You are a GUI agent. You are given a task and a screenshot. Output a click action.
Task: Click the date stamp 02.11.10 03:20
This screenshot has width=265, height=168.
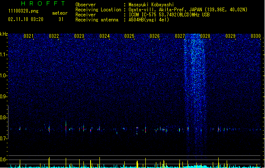(26, 19)
